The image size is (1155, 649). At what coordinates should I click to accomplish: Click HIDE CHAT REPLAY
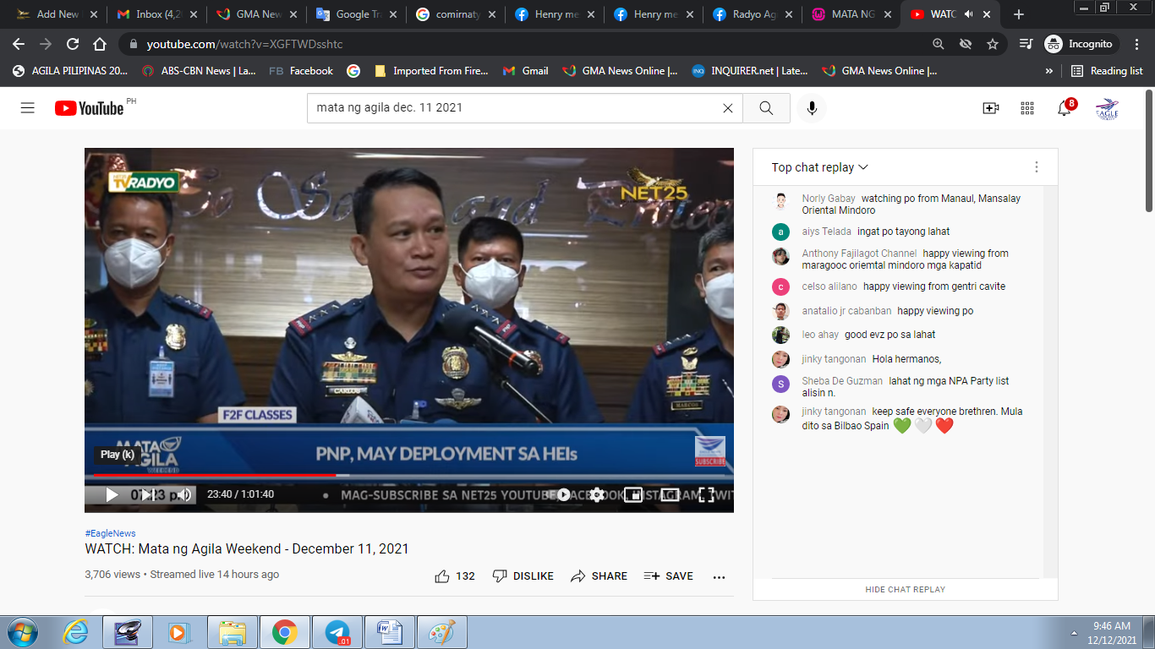(x=905, y=589)
